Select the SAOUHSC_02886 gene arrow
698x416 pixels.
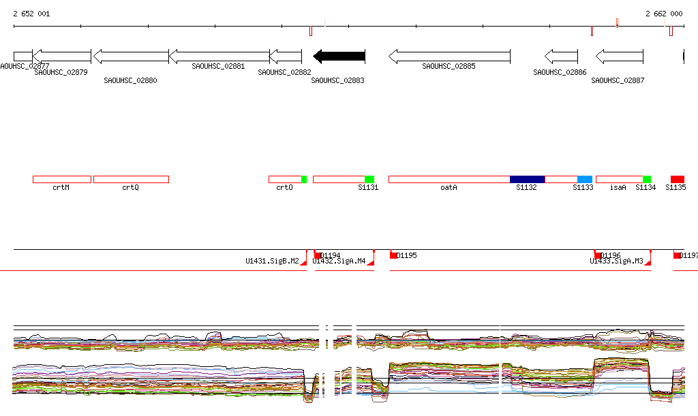tap(562, 57)
